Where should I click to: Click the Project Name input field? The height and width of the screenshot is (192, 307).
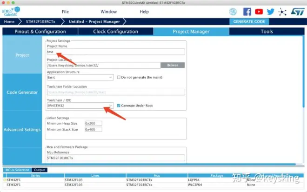pos(116,52)
